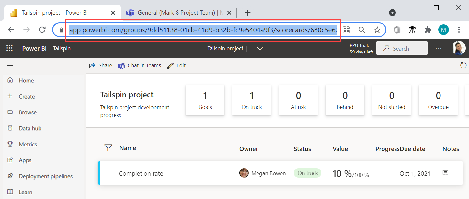Click the eye extension icon
The height and width of the screenshot is (199, 469).
tap(412, 30)
